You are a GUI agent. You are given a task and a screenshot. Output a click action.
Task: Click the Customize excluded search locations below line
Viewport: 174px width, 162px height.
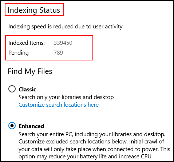coord(91,142)
